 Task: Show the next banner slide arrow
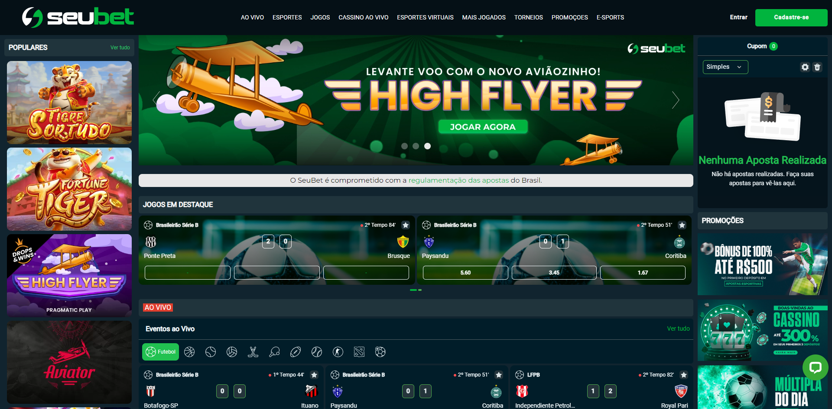pos(675,100)
